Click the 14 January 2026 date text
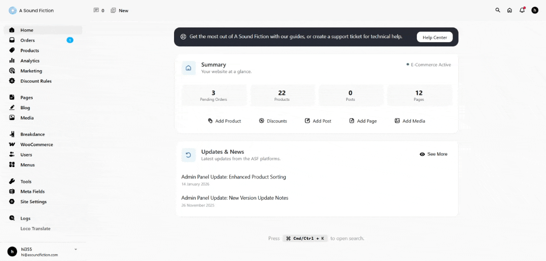Viewport: 546px width, 261px height. click(x=195, y=184)
